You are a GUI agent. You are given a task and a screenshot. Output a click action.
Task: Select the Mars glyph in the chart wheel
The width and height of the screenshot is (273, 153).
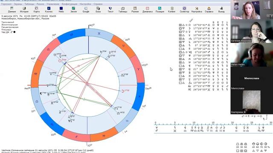[115, 108]
